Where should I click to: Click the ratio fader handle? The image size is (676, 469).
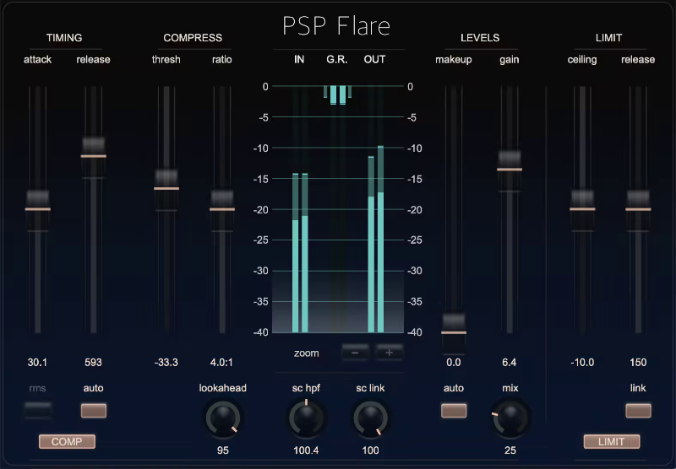click(222, 209)
